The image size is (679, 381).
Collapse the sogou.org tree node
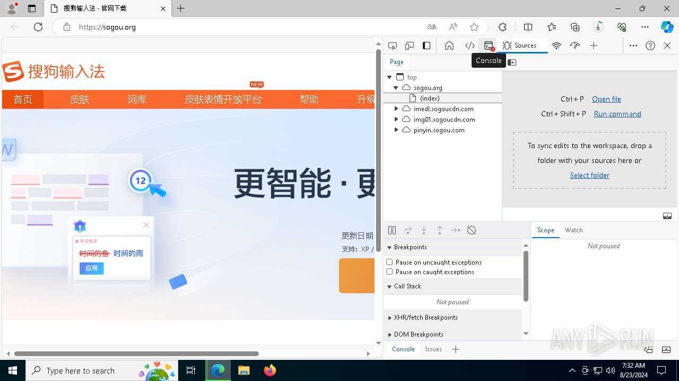pos(396,88)
